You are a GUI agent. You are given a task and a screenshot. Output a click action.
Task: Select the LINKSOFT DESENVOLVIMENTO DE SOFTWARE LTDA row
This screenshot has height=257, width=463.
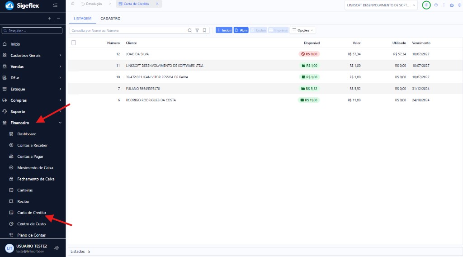pos(265,66)
